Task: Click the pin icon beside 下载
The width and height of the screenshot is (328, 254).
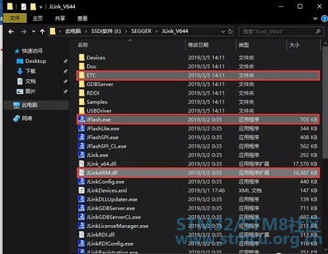Action: (x=65, y=72)
